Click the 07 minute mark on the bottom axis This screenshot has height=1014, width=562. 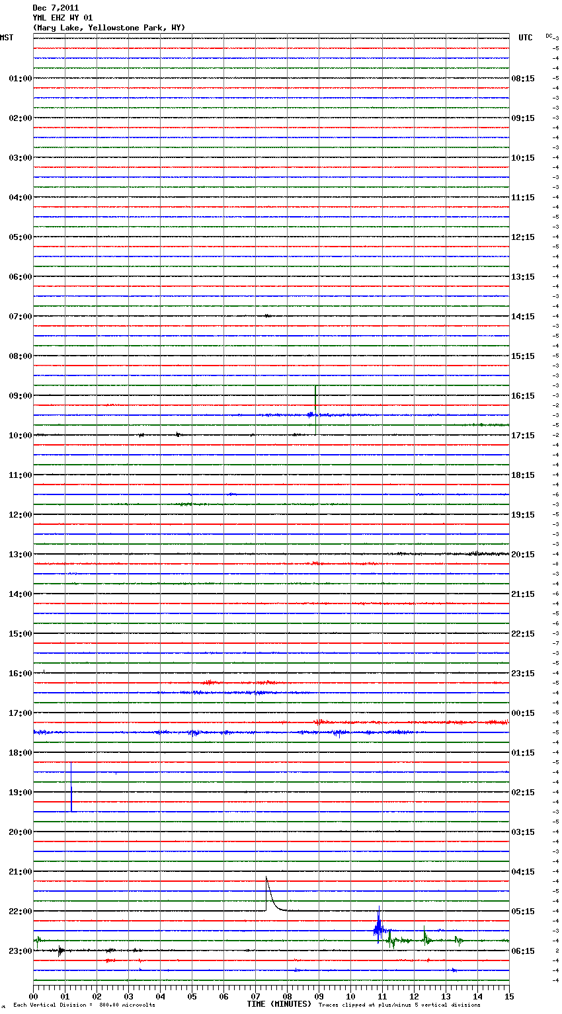click(255, 996)
